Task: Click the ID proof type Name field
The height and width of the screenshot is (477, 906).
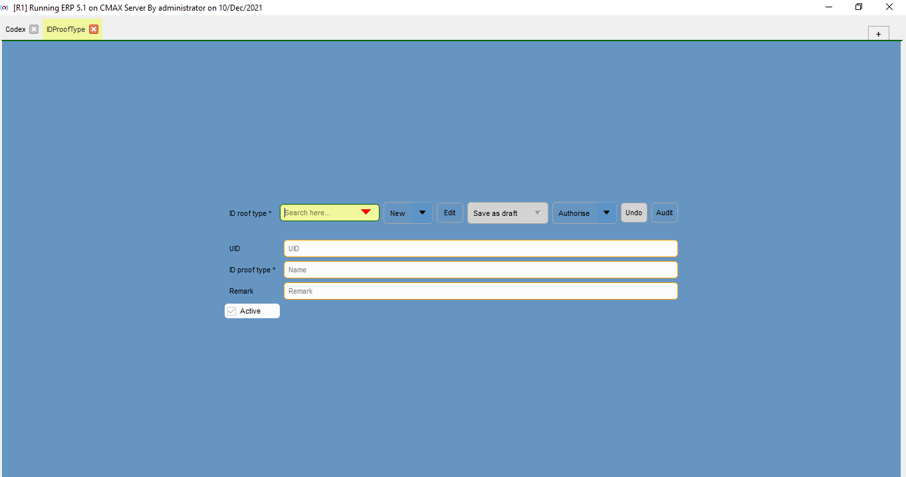Action: click(x=481, y=270)
